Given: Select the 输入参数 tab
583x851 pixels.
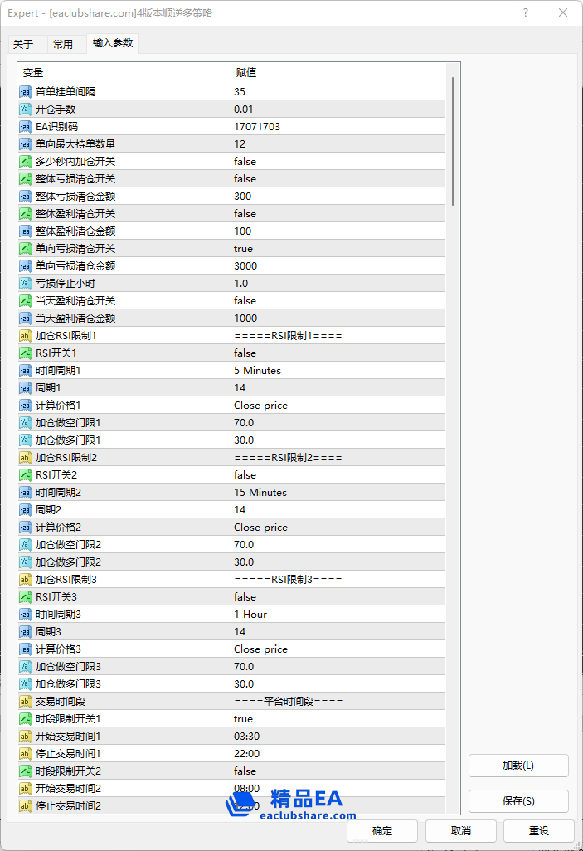Looking at the screenshot, I should 113,43.
